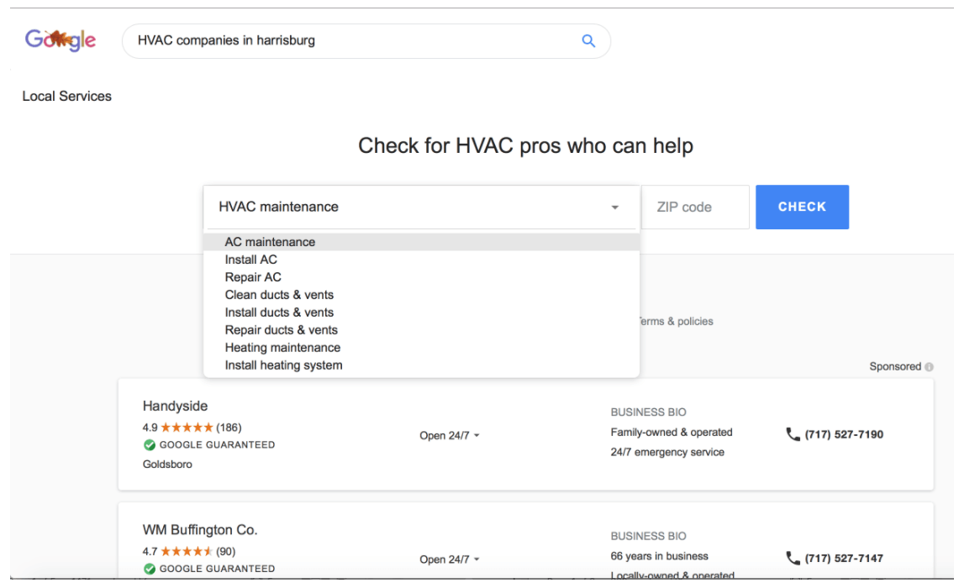Open the Terms & policies link
The width and height of the screenshot is (959, 583).
tap(677, 322)
